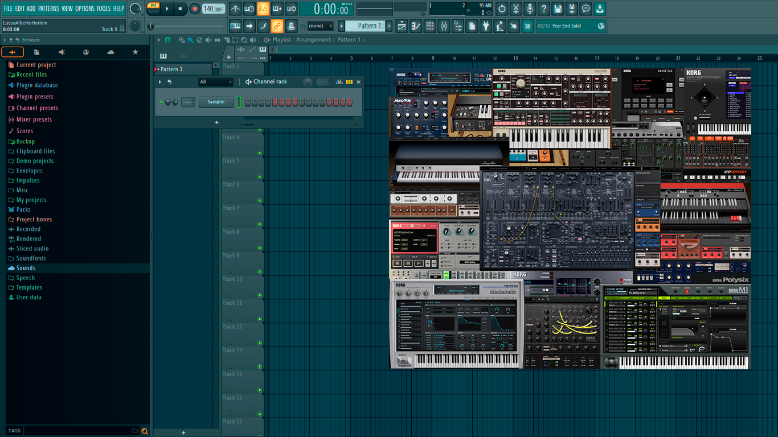Screen dimensions: 778x437
Task: Select the playlist mute tool
Action: (208, 40)
